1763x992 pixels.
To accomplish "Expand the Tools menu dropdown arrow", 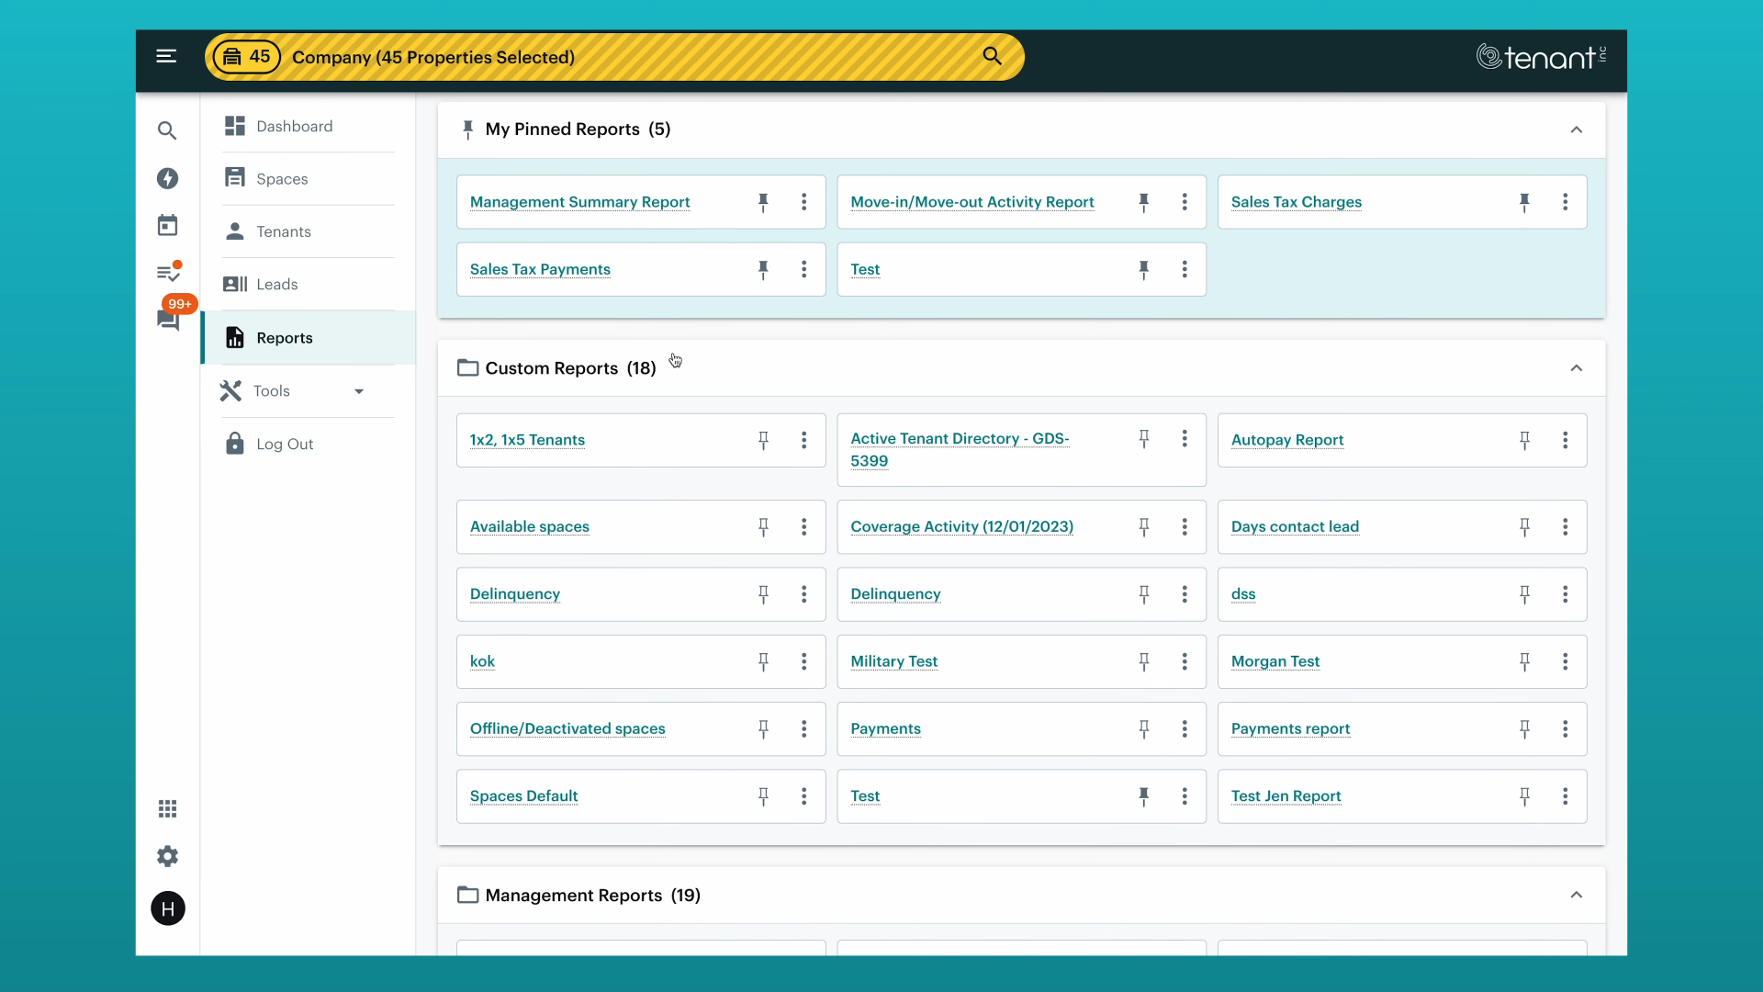I will (x=359, y=391).
